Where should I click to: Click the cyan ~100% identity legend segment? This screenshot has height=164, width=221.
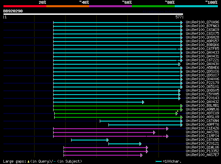(196, 6)
